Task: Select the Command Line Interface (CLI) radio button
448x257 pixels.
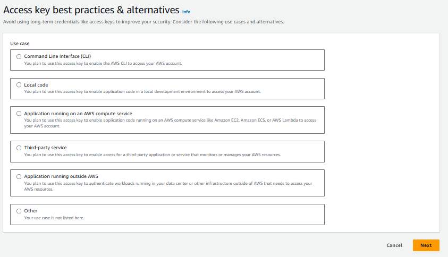Action: click(19, 56)
